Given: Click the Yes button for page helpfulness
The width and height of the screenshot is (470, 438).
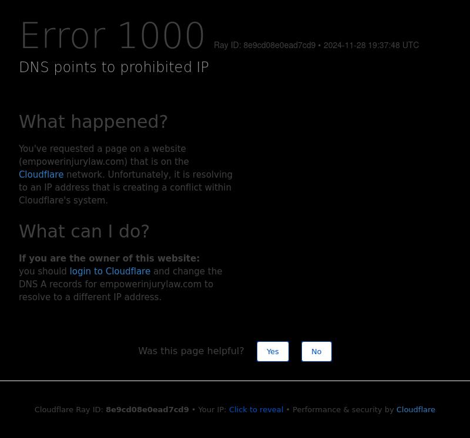Looking at the screenshot, I should pos(273,352).
